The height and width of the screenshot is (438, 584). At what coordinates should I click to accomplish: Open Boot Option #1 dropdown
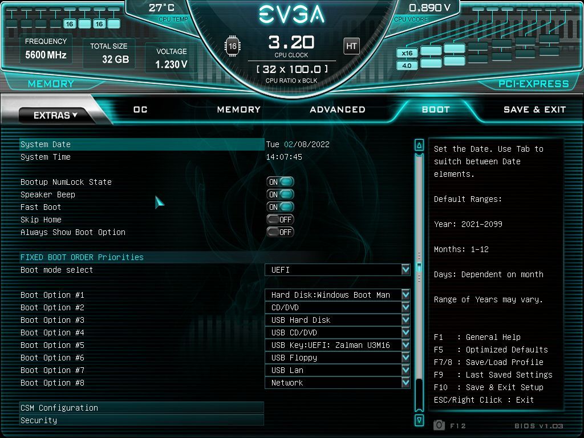pyautogui.click(x=338, y=295)
